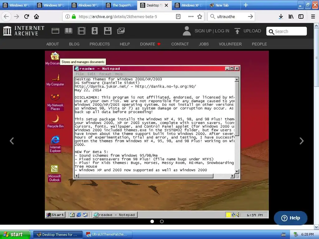The height and width of the screenshot is (239, 319).
Task: Open the DONATE nav link
Action: 150,44
